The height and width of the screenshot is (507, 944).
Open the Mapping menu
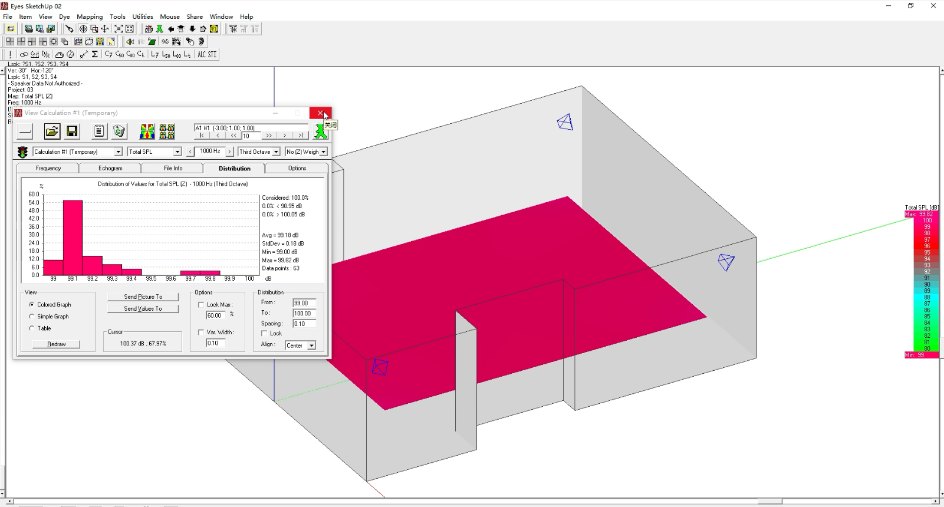(x=90, y=17)
